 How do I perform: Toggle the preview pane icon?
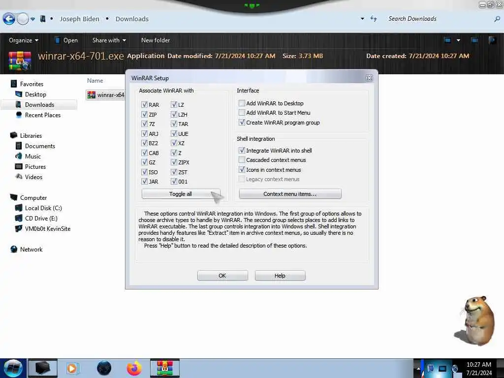point(474,40)
